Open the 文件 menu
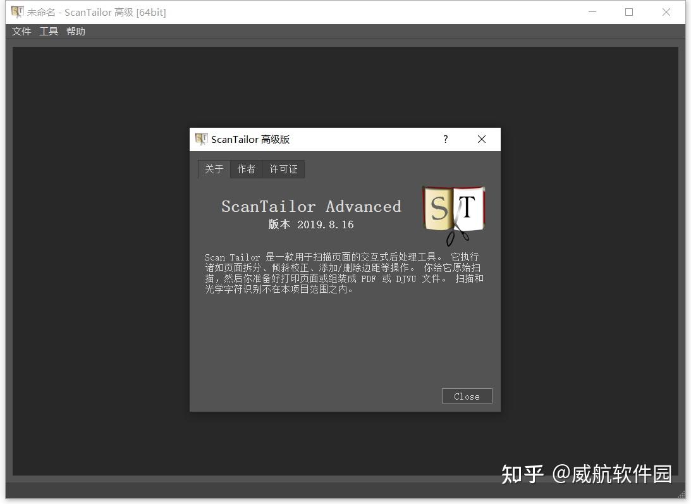 (x=21, y=31)
